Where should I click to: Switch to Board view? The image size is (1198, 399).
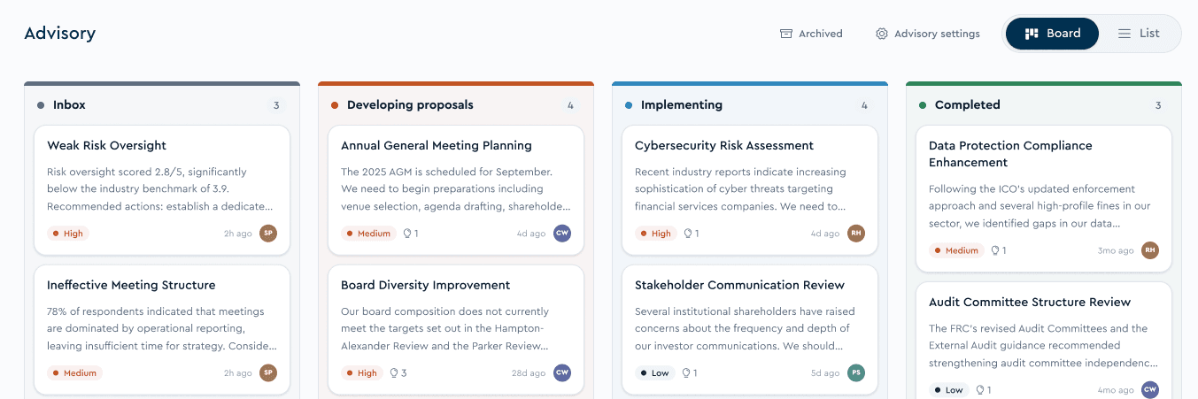(x=1052, y=34)
